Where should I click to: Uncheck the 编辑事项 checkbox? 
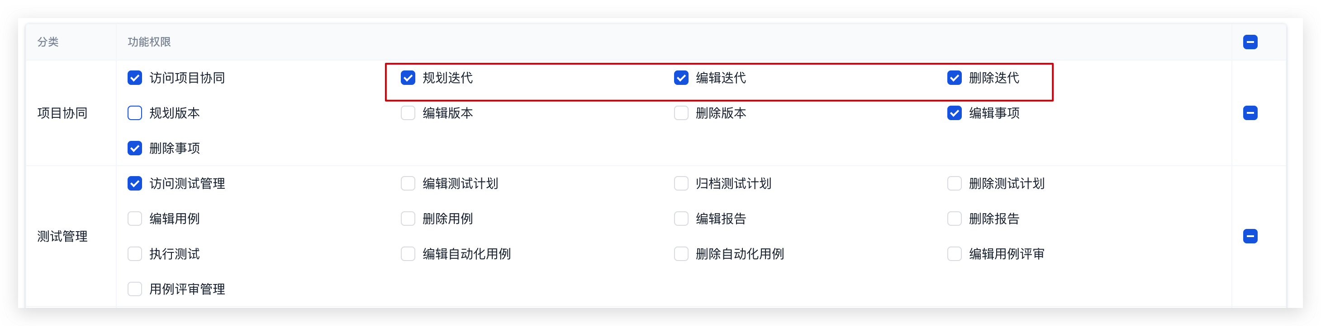954,112
